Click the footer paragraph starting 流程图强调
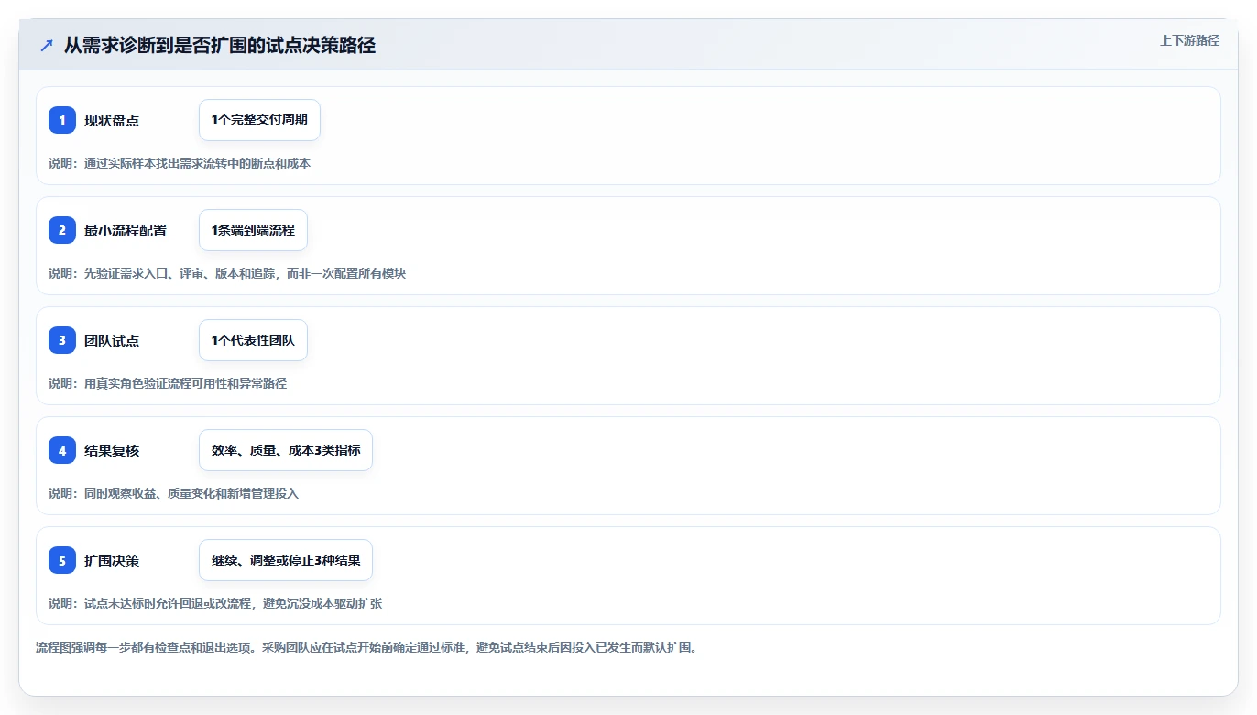This screenshot has height=715, width=1257. (366, 647)
